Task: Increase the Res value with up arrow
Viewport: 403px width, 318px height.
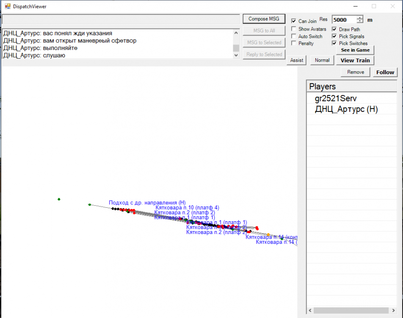Action: (360, 18)
